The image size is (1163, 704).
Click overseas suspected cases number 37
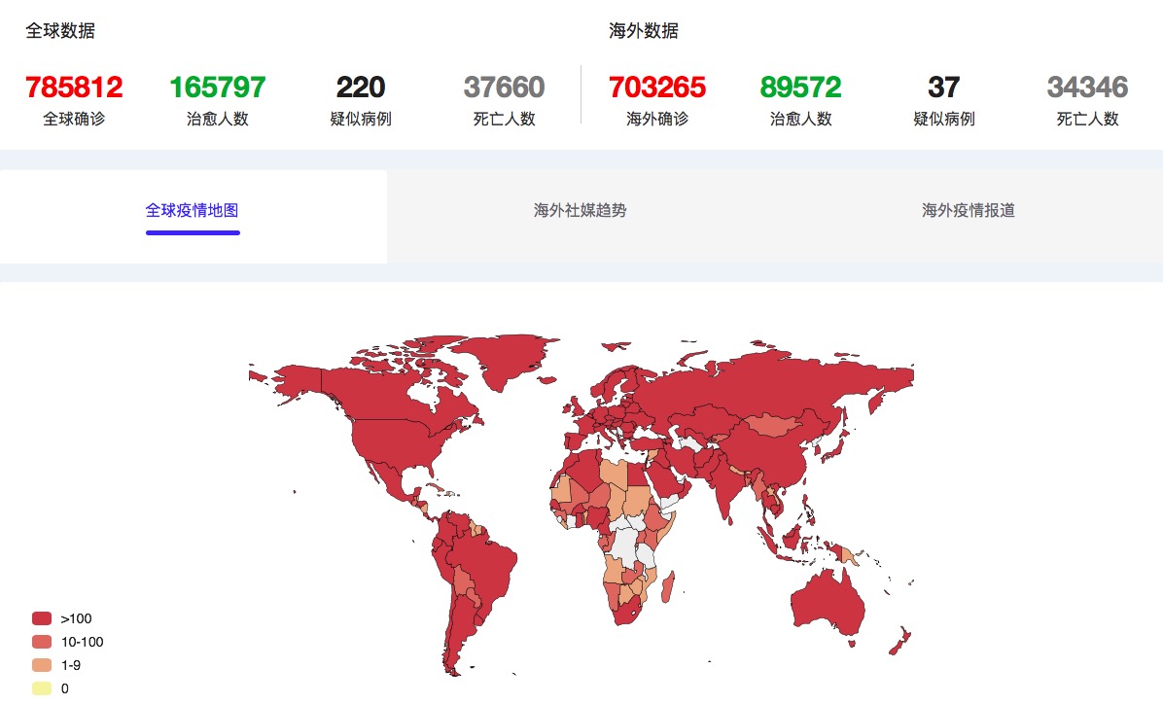pyautogui.click(x=943, y=87)
